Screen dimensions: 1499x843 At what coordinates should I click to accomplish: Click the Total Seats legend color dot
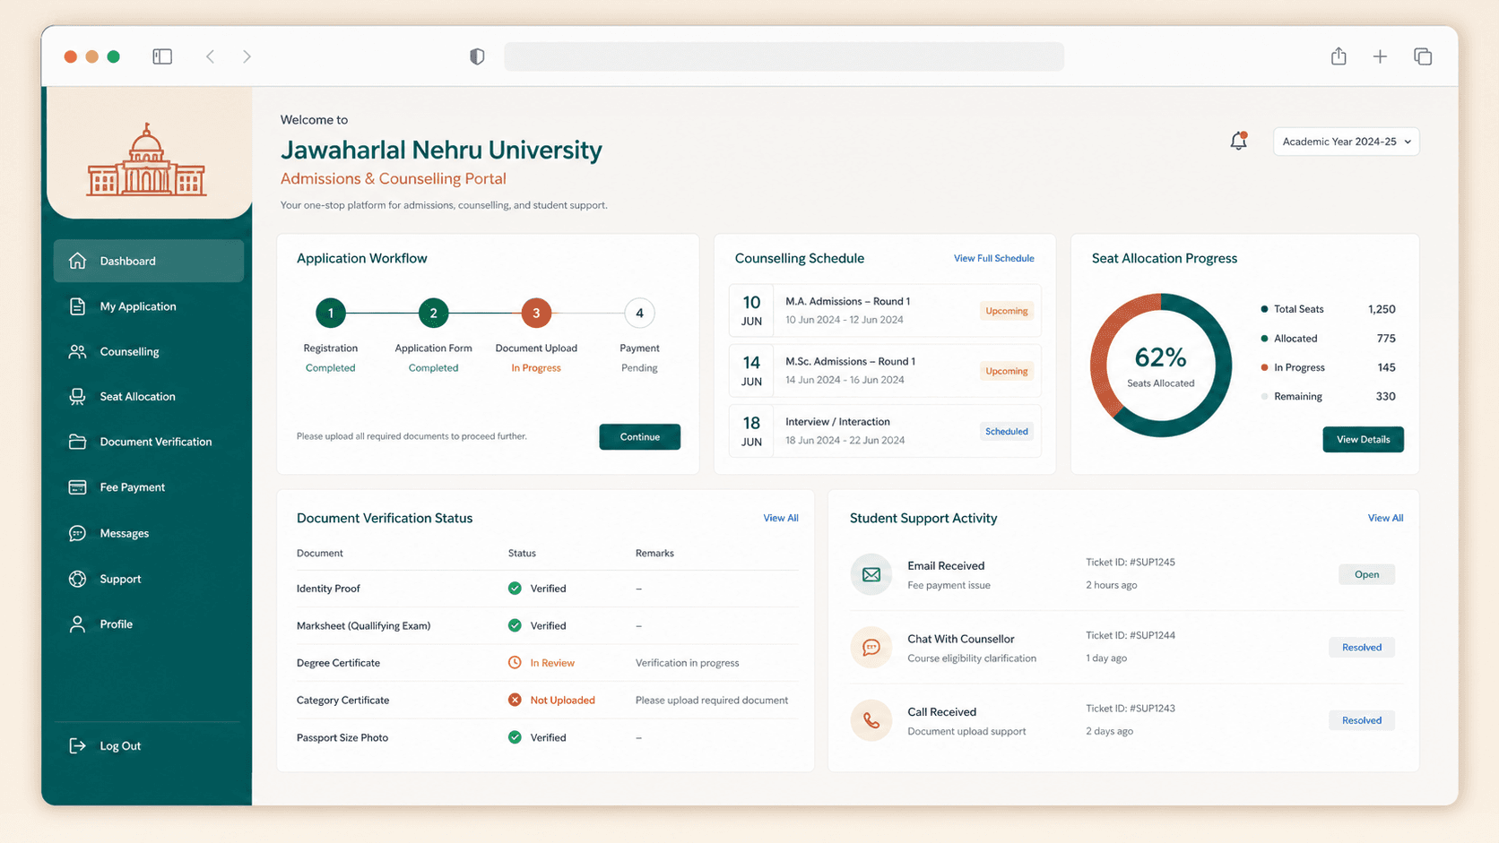1264,309
